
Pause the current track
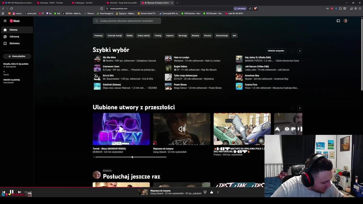(x=11, y=192)
